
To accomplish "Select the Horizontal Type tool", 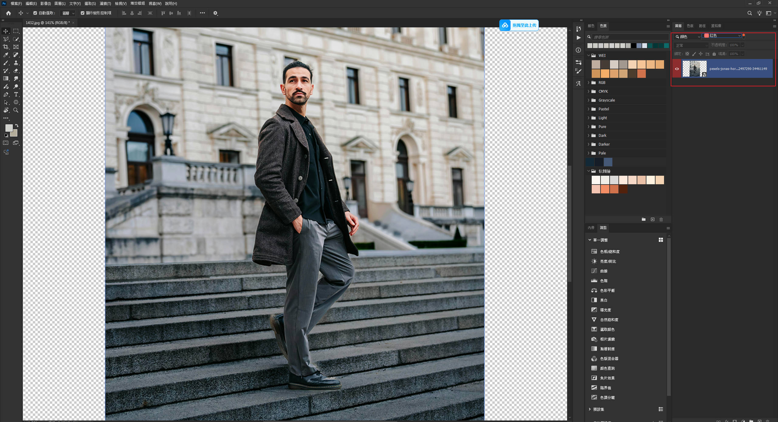I will point(16,95).
